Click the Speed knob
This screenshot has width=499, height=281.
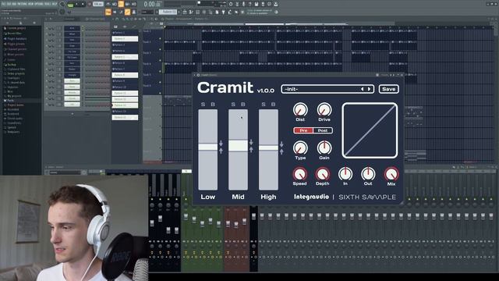pos(299,174)
